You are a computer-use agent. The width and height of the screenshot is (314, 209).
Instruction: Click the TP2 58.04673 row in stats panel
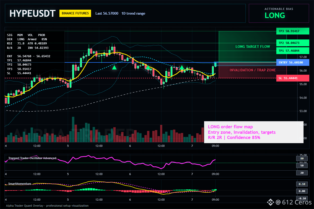(x=19, y=65)
